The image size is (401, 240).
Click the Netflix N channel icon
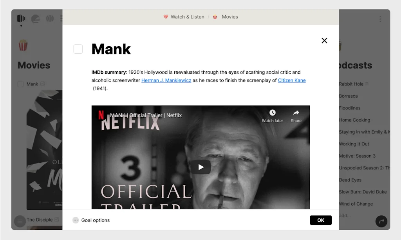click(101, 115)
